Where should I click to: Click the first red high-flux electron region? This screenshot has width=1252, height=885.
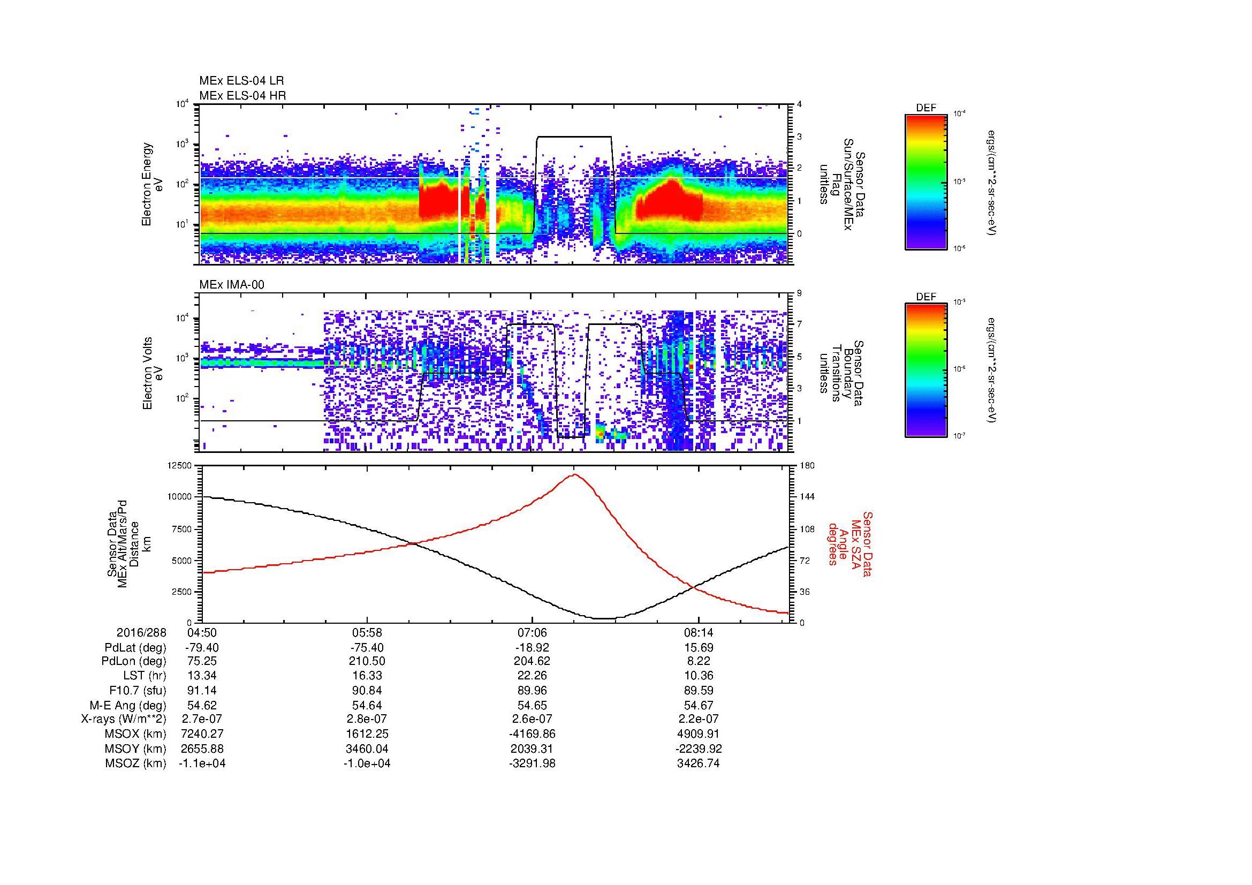pyautogui.click(x=439, y=201)
